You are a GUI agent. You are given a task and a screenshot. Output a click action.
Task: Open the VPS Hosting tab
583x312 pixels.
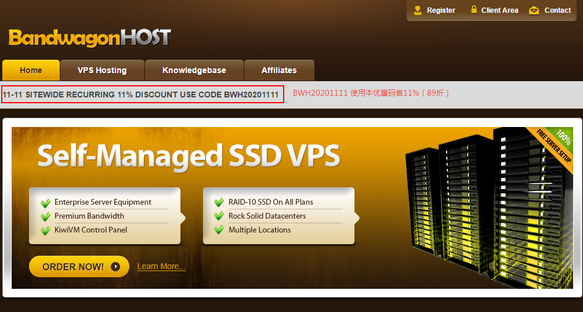click(x=102, y=70)
